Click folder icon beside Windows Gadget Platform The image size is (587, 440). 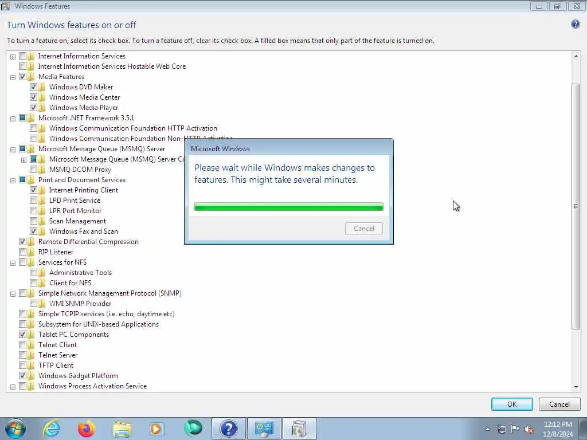[31, 376]
